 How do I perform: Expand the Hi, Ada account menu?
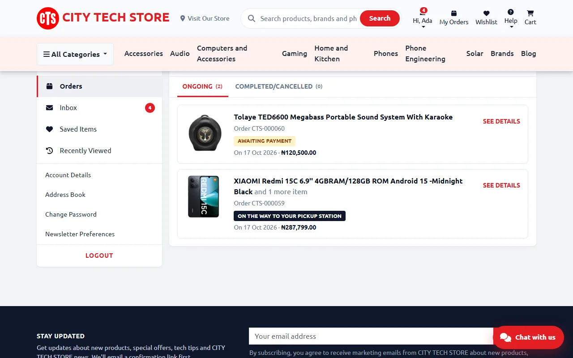423,18
